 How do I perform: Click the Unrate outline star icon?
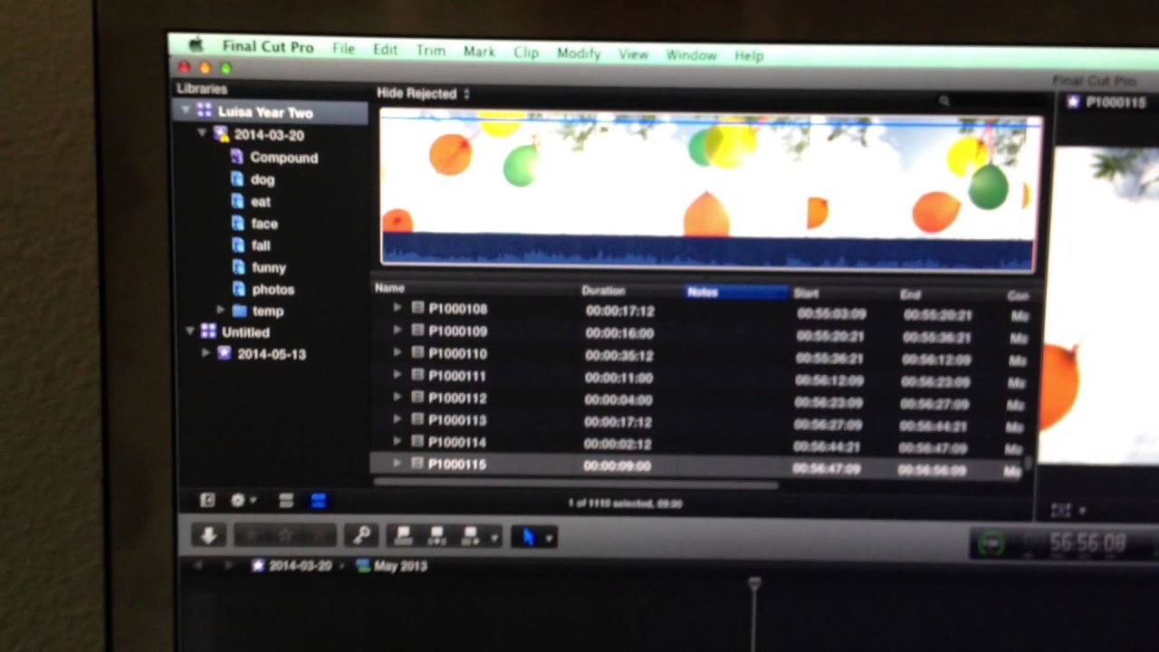(x=286, y=536)
